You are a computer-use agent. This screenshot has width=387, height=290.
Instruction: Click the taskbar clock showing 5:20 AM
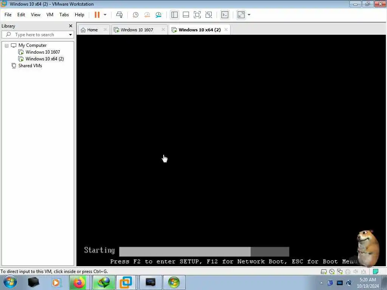(x=368, y=283)
